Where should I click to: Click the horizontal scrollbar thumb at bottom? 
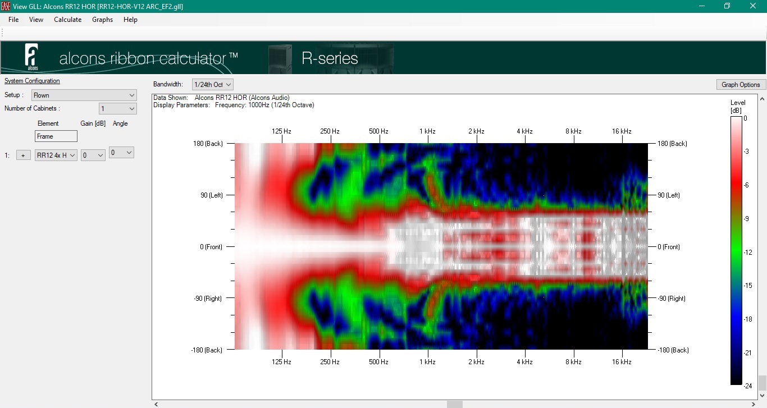click(455, 404)
